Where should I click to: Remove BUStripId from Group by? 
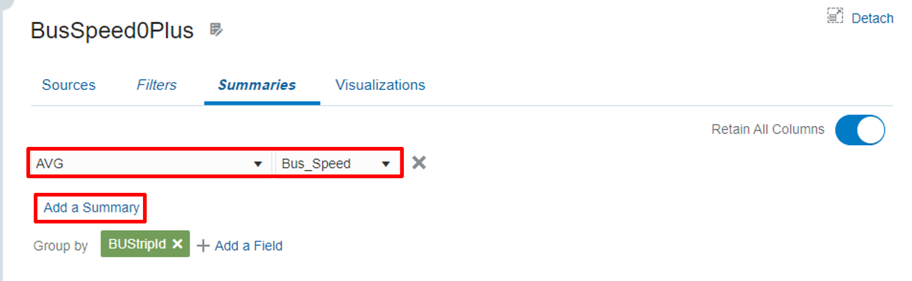[177, 244]
